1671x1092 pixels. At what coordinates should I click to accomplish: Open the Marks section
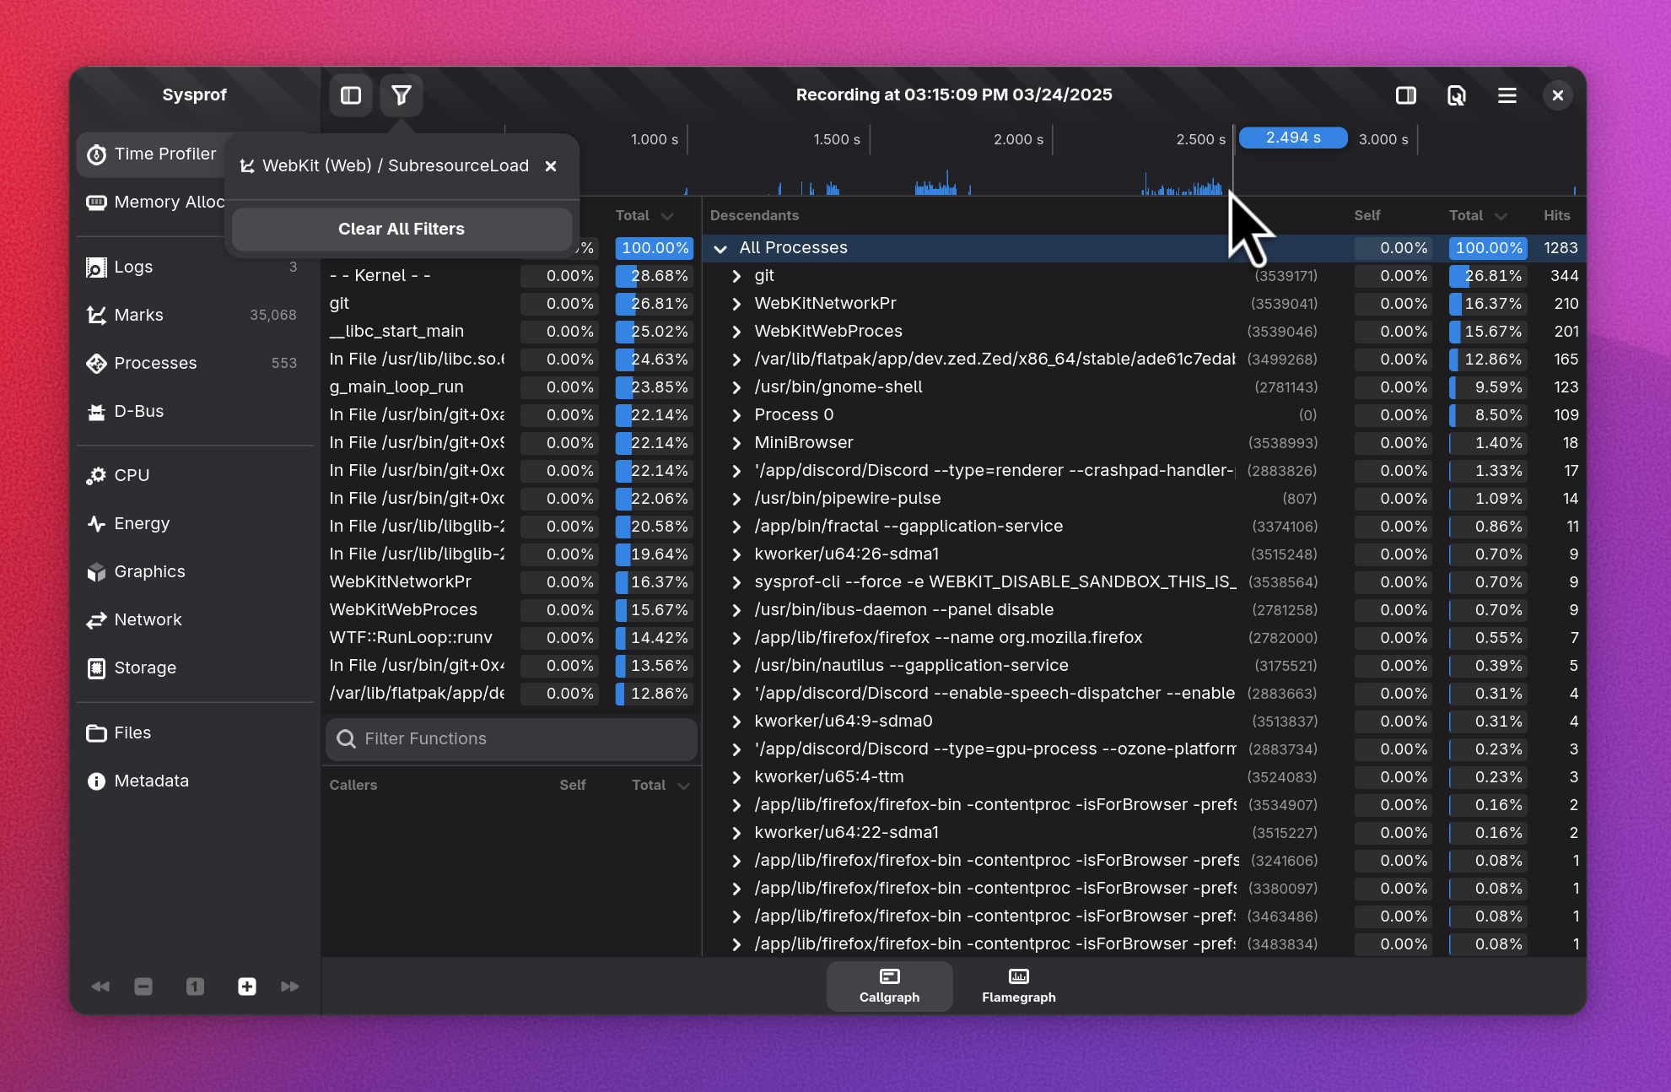coord(195,315)
